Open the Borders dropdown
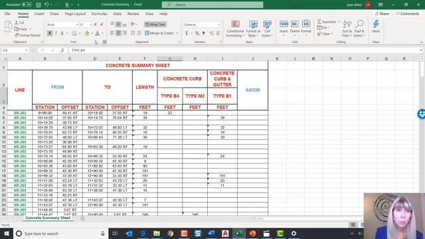425x239 pixels. (80, 33)
